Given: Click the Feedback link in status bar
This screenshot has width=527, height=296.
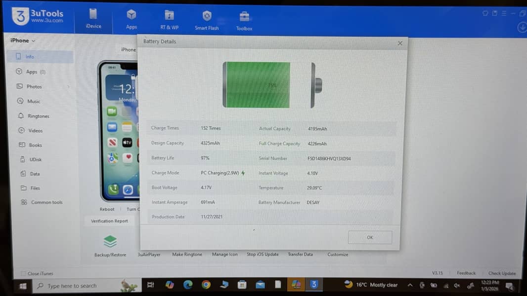Looking at the screenshot, I should [x=466, y=273].
